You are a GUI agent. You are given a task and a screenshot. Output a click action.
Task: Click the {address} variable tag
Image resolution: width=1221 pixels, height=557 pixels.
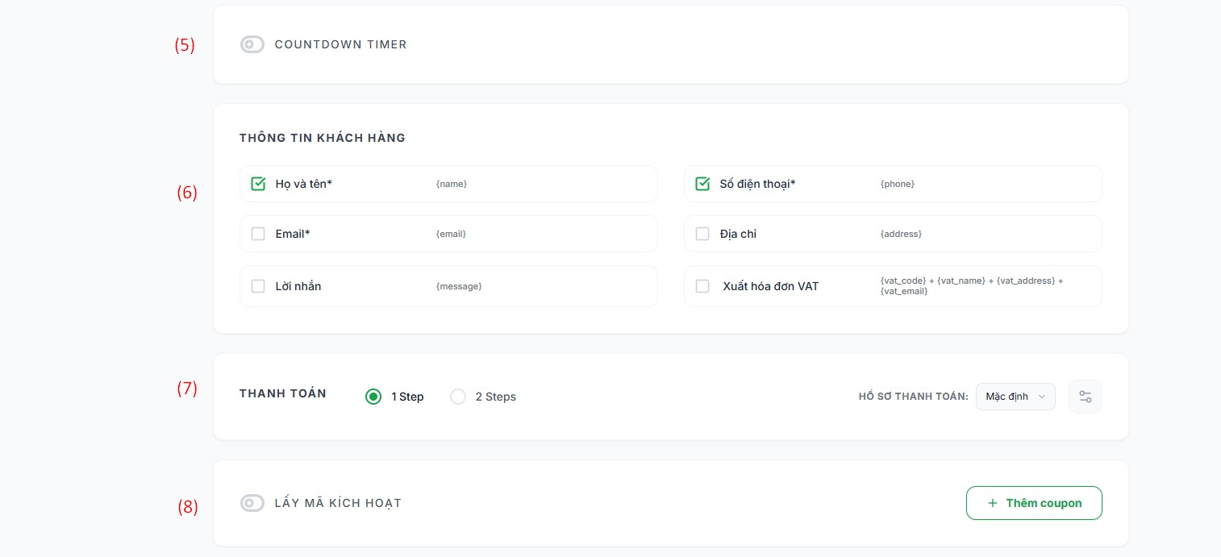tap(901, 234)
